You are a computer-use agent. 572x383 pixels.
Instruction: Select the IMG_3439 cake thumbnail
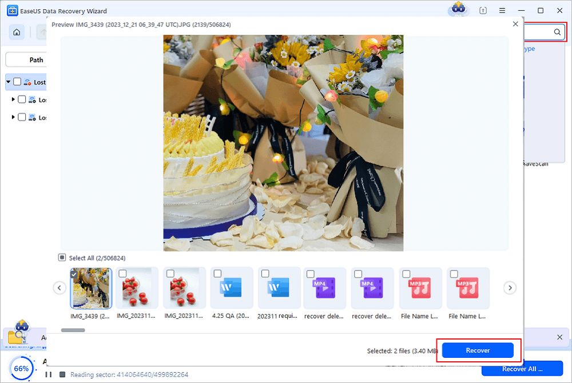(91, 288)
